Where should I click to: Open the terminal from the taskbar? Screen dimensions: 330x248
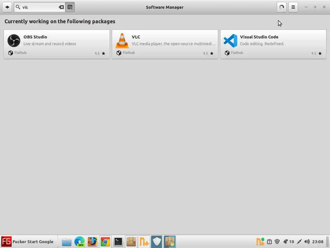point(118,242)
